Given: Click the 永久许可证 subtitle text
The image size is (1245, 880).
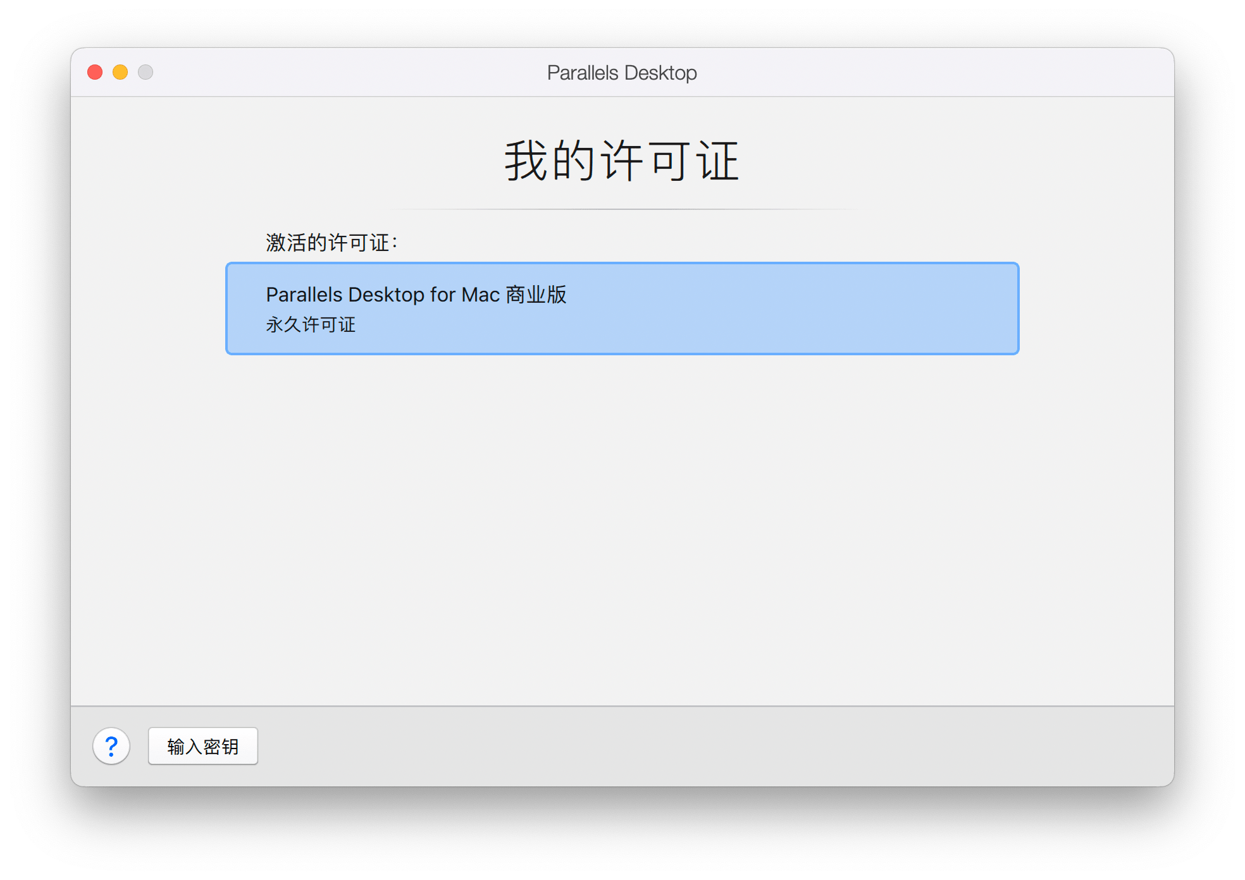Looking at the screenshot, I should [311, 324].
